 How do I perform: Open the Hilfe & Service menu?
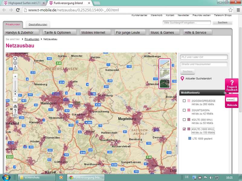(x=195, y=33)
